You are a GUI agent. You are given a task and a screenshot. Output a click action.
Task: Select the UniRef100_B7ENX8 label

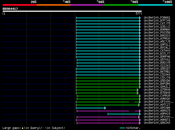(157, 93)
